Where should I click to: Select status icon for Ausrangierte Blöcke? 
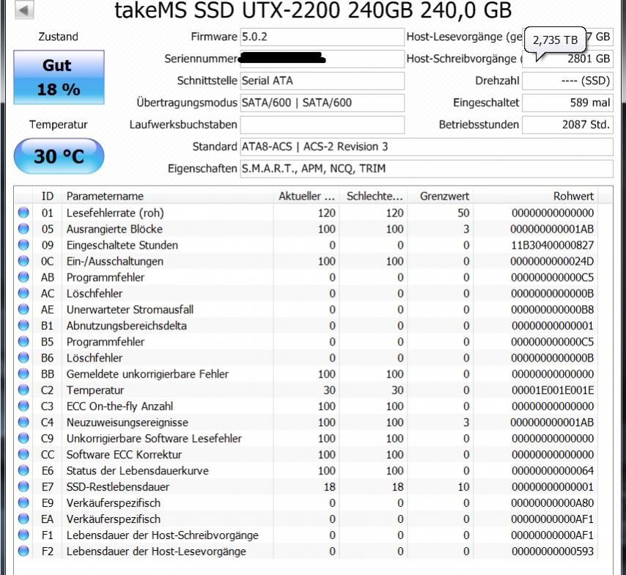click(x=23, y=229)
